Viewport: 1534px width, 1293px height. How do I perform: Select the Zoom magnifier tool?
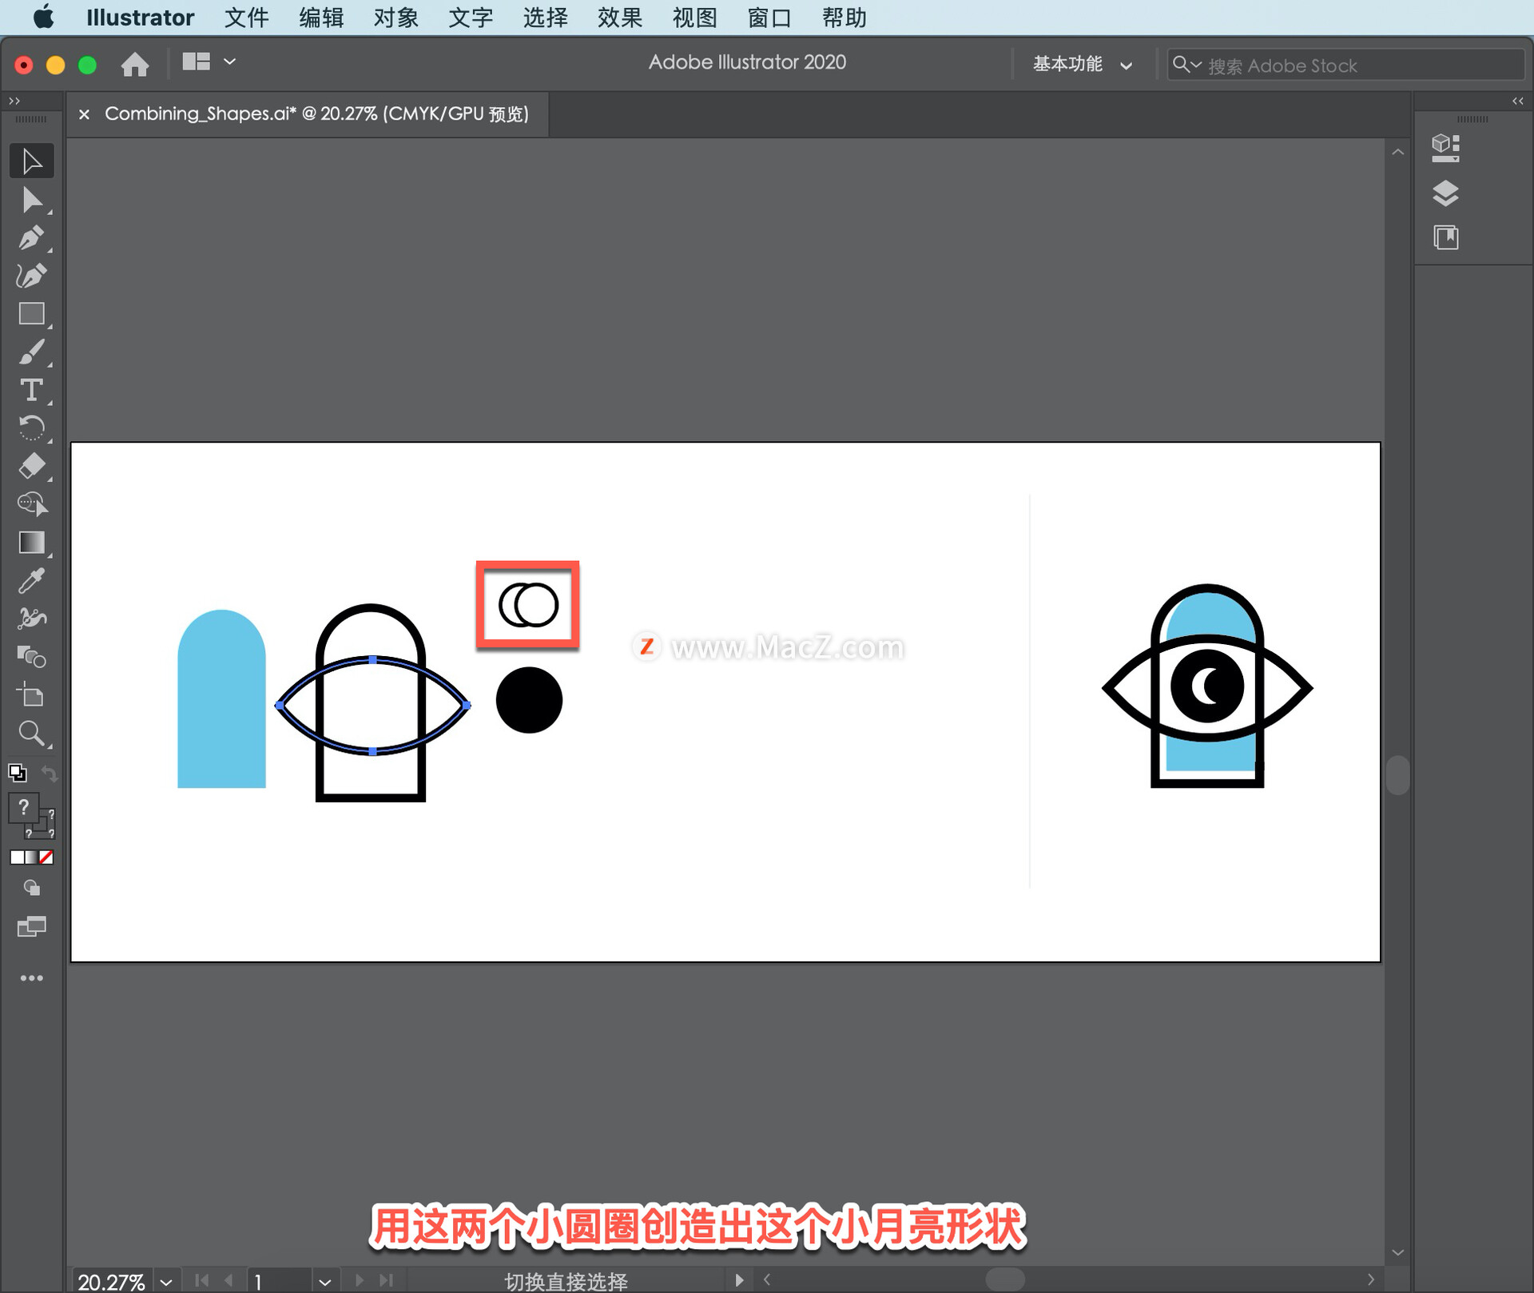click(x=32, y=733)
